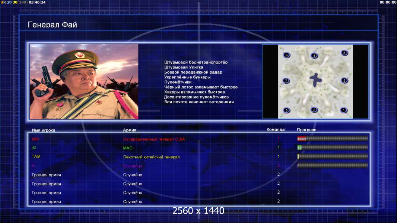The width and height of the screenshot is (397, 223).
Task: Pick start position 2 on the minimap
Action: [x=314, y=110]
